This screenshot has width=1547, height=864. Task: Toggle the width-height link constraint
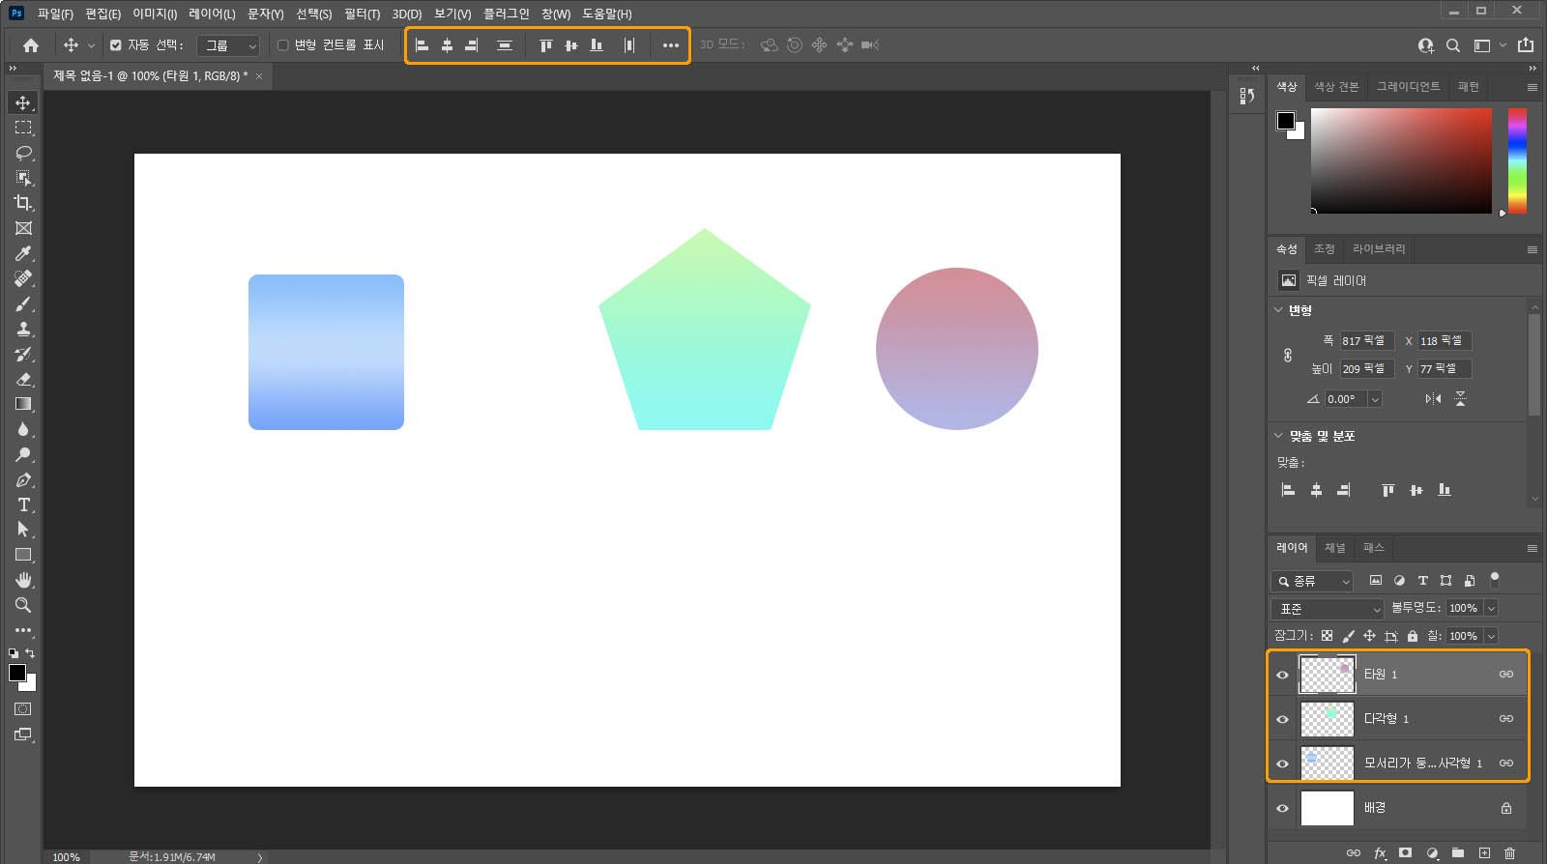click(x=1288, y=355)
